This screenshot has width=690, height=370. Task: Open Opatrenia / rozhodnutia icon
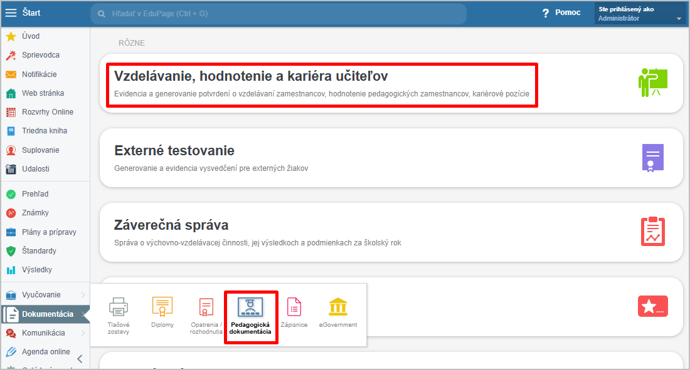click(x=206, y=307)
